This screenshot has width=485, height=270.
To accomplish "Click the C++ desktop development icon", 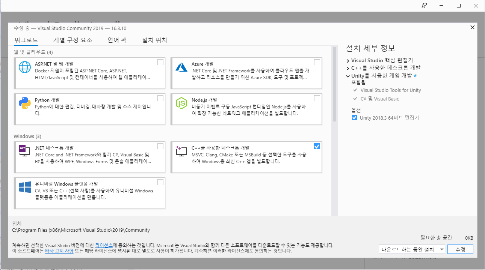I will pyautogui.click(x=181, y=150).
